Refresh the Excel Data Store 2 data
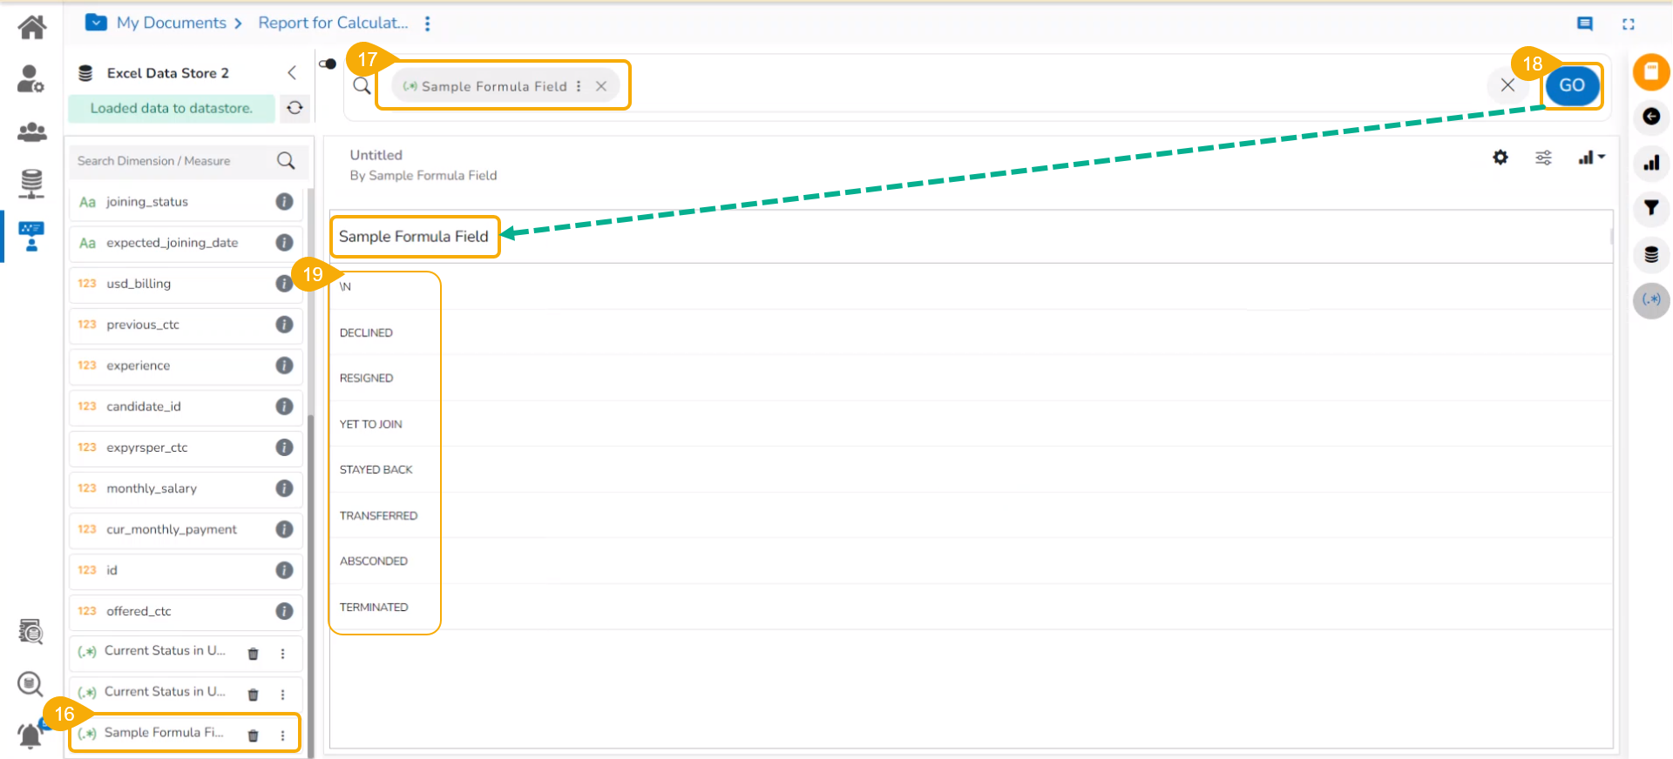The height and width of the screenshot is (759, 1673). (x=295, y=108)
